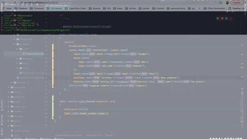Open the ClientListScreen.php editor tab
Screen dimensions: 247x139
[56, 5]
